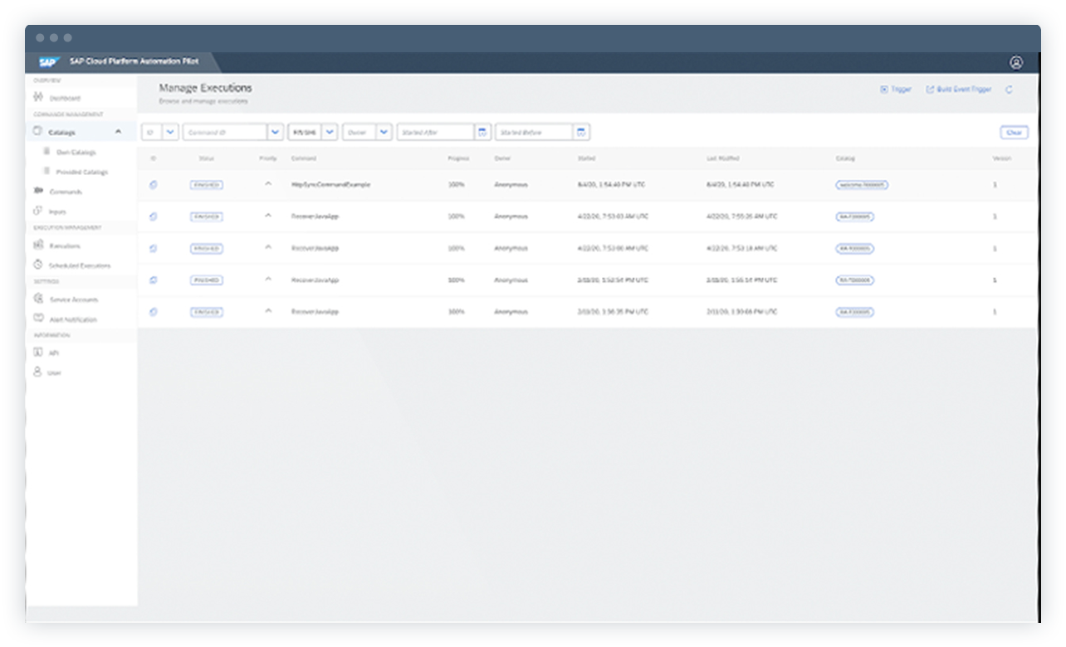This screenshot has height=647, width=1066.
Task: Click FINISHED status of HttpSyncCommandExample row
Action: coord(206,185)
